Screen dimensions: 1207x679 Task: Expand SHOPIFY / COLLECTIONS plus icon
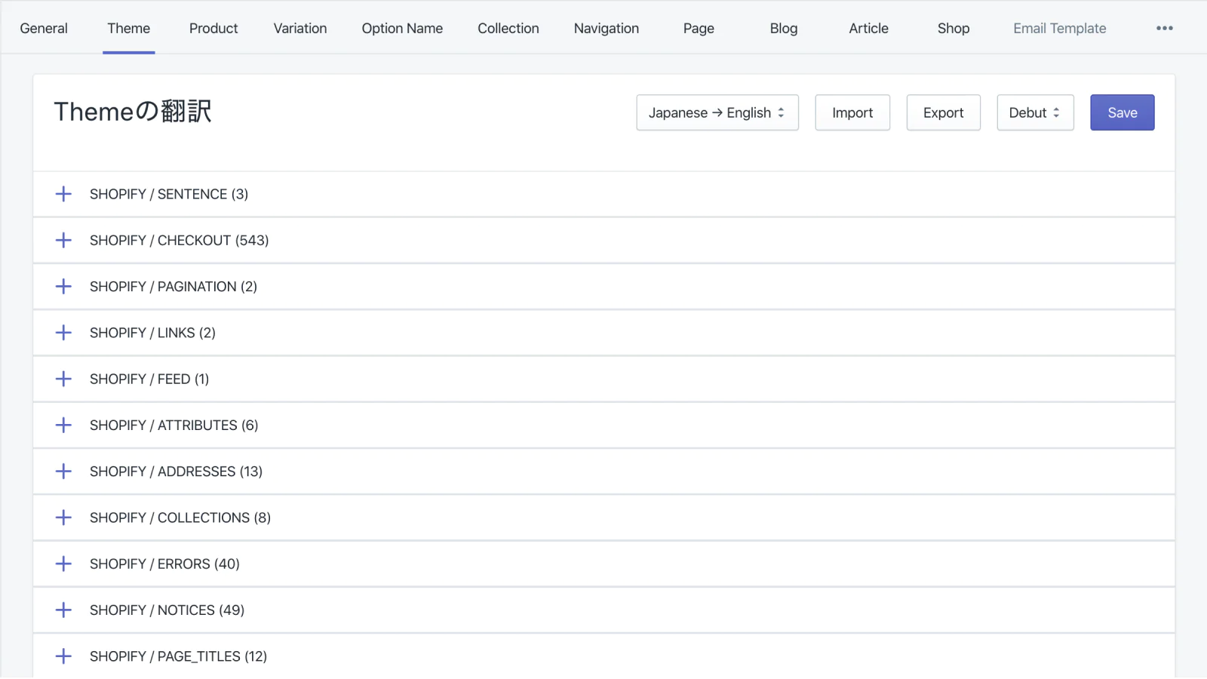63,518
